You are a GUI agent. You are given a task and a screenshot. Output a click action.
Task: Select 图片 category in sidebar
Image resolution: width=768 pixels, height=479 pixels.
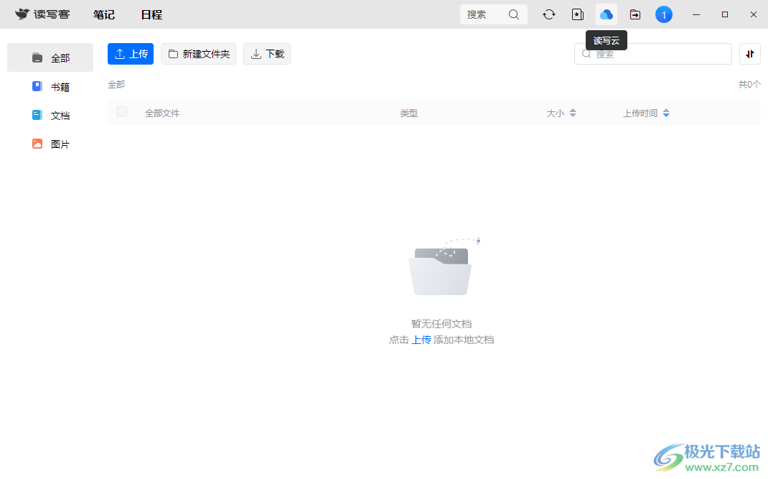coord(50,144)
